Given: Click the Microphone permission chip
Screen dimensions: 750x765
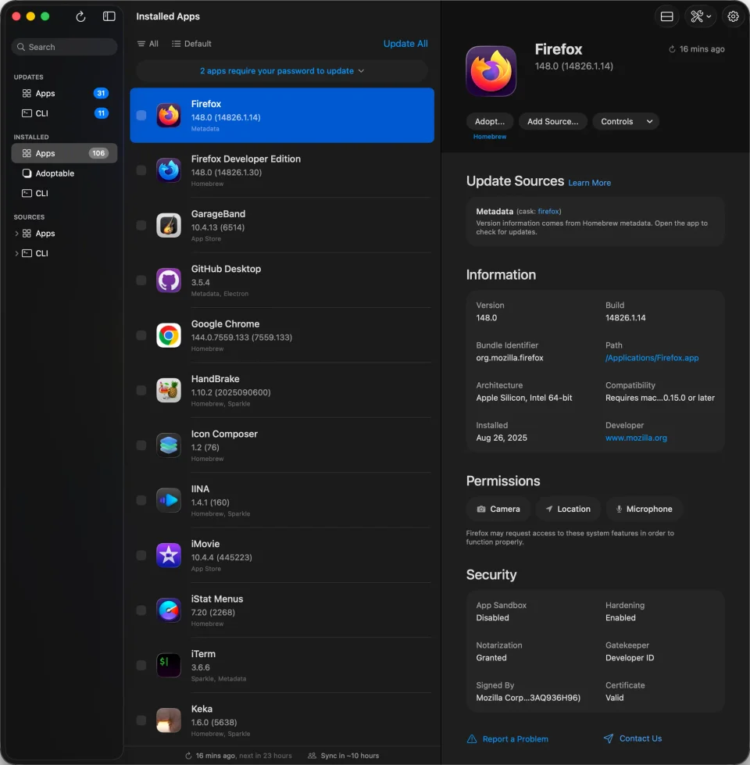Looking at the screenshot, I should [x=644, y=509].
